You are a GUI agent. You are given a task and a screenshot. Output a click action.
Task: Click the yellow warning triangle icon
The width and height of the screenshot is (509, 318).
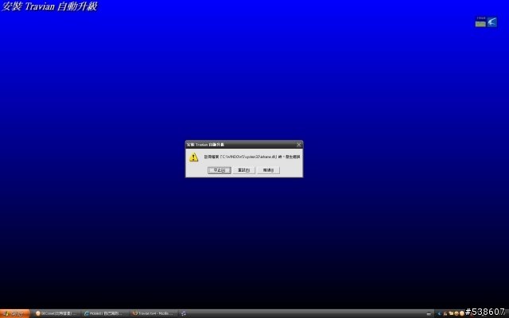pos(194,157)
